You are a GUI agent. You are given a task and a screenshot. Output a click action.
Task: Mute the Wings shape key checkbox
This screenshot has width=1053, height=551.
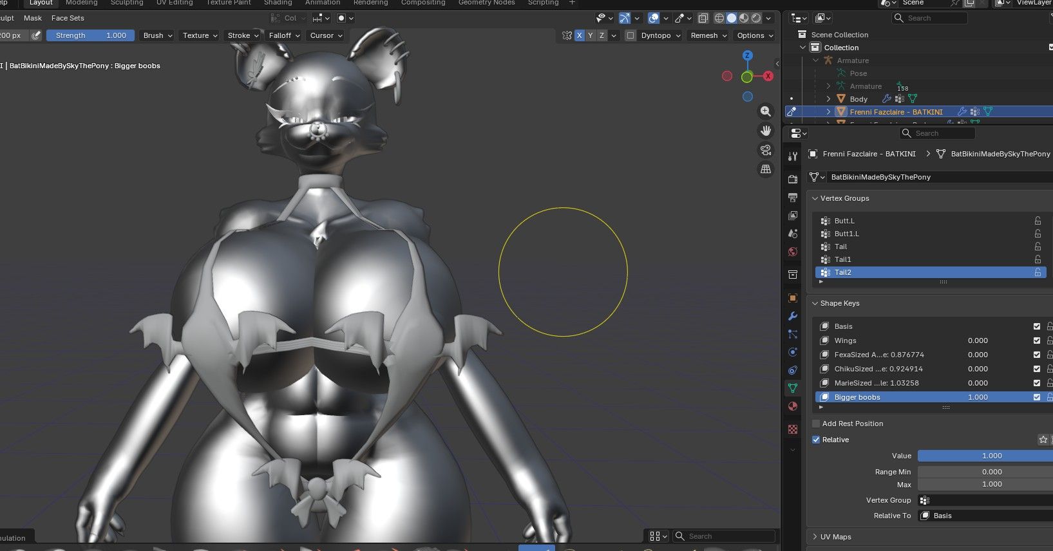(1037, 341)
